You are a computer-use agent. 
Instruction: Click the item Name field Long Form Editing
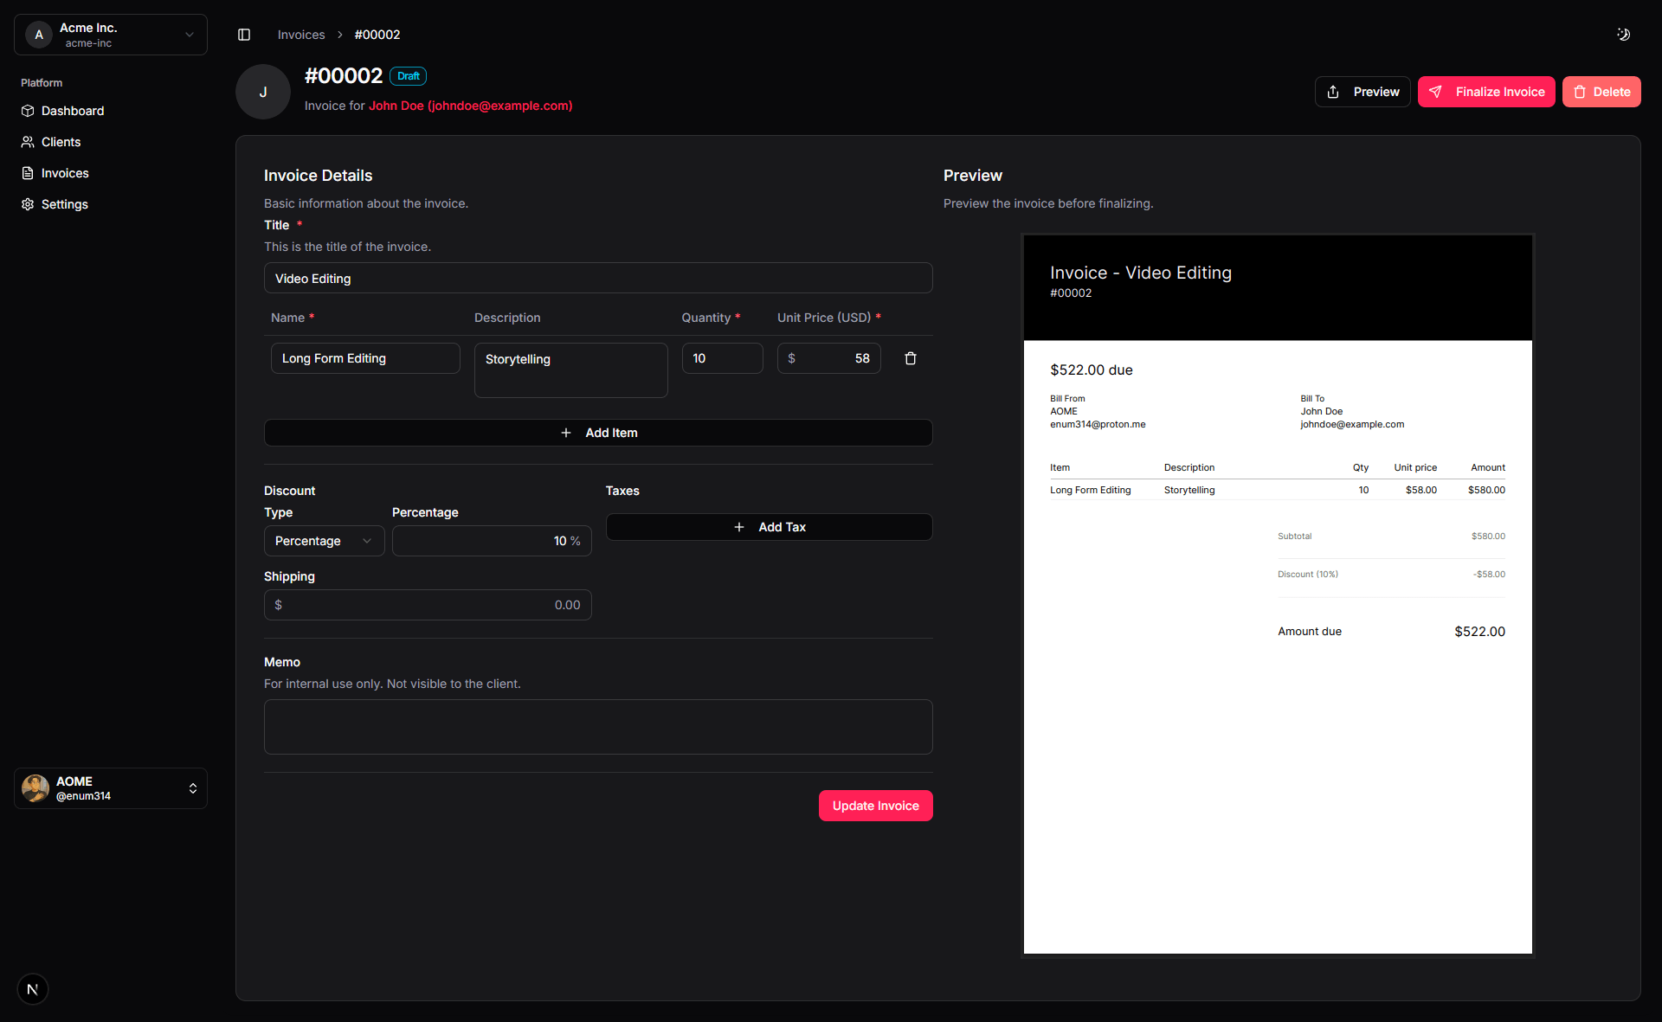(365, 358)
